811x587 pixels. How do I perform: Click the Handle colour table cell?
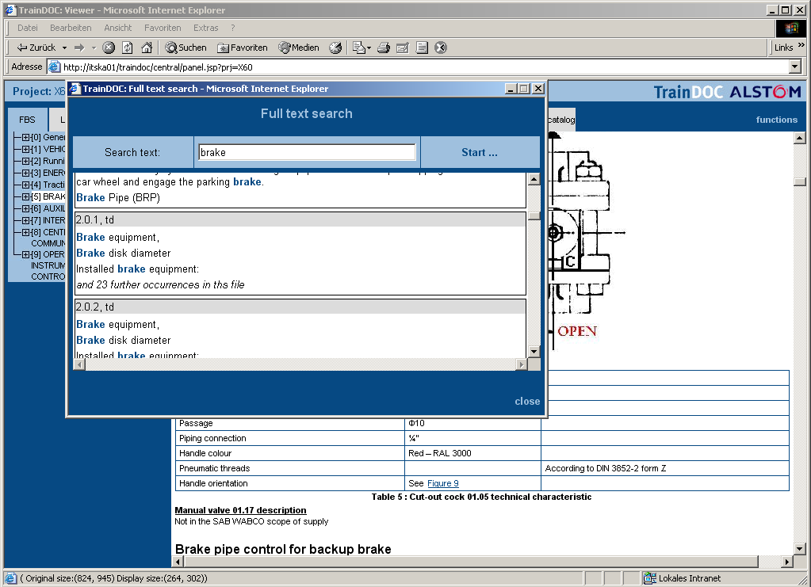[x=290, y=453]
